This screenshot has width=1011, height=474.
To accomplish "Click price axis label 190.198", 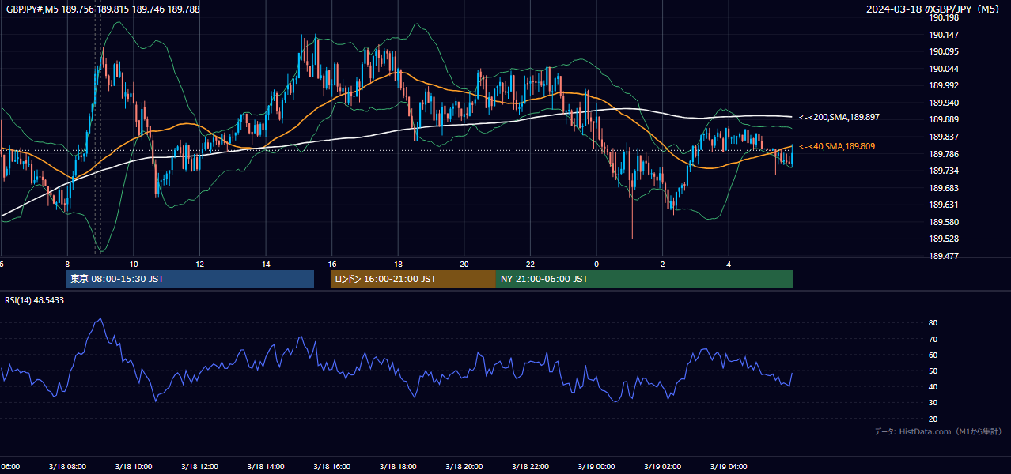I will tap(945, 17).
